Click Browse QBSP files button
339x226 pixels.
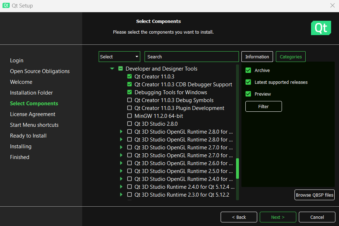(x=314, y=195)
